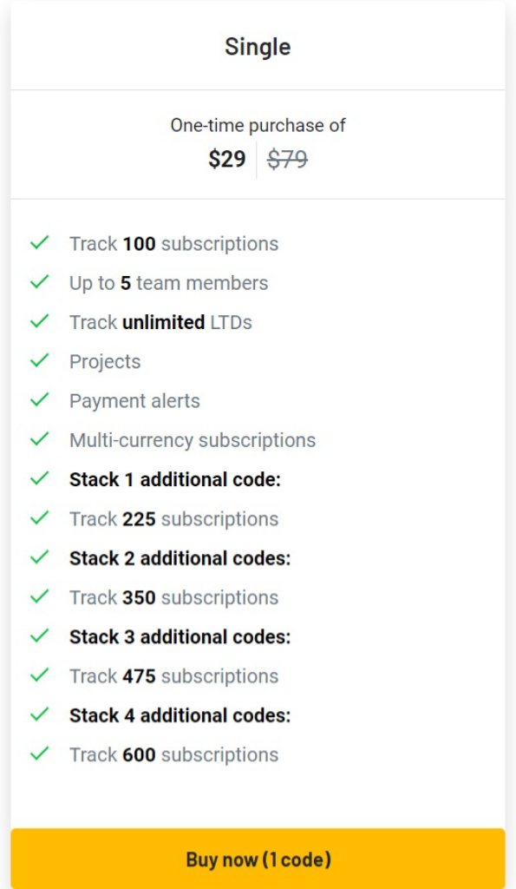The height and width of the screenshot is (889, 516).
Task: Click the Single plan title
Action: pos(258,47)
